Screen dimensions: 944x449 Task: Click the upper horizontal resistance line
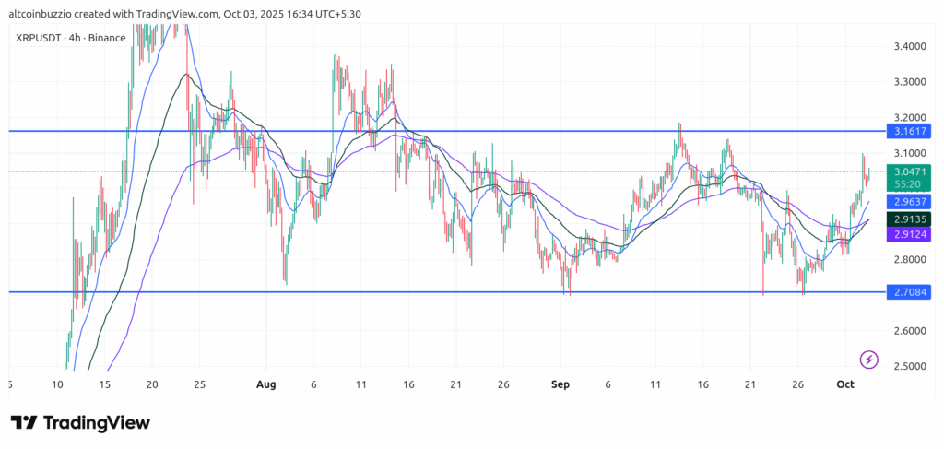coord(461,131)
